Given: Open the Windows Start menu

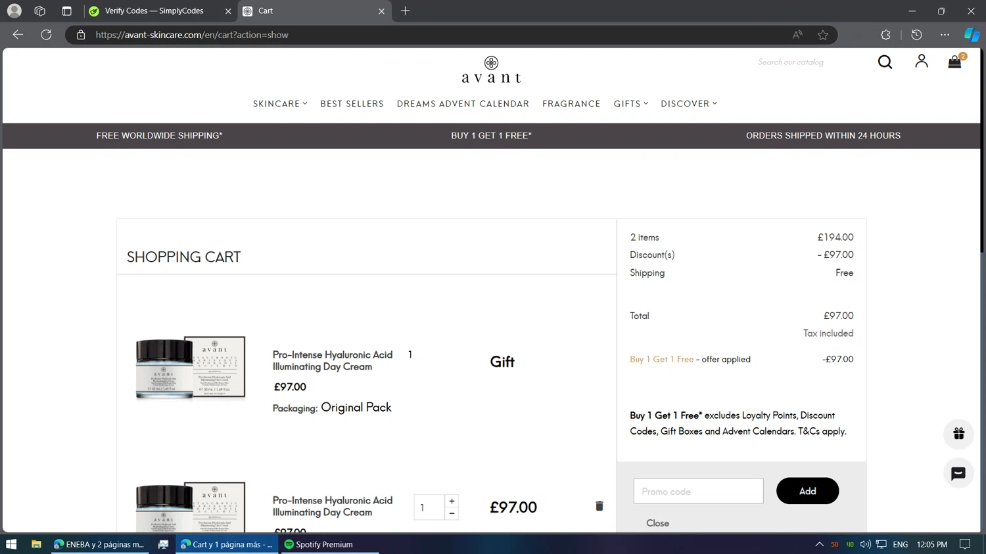Looking at the screenshot, I should (11, 544).
